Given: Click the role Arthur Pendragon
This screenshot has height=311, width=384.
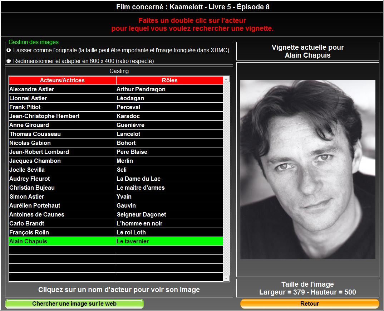Looking at the screenshot, I should pyautogui.click(x=170, y=89).
